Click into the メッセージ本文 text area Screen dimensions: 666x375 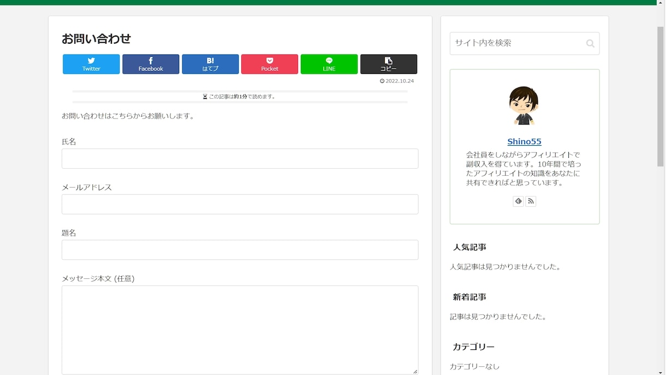point(240,330)
